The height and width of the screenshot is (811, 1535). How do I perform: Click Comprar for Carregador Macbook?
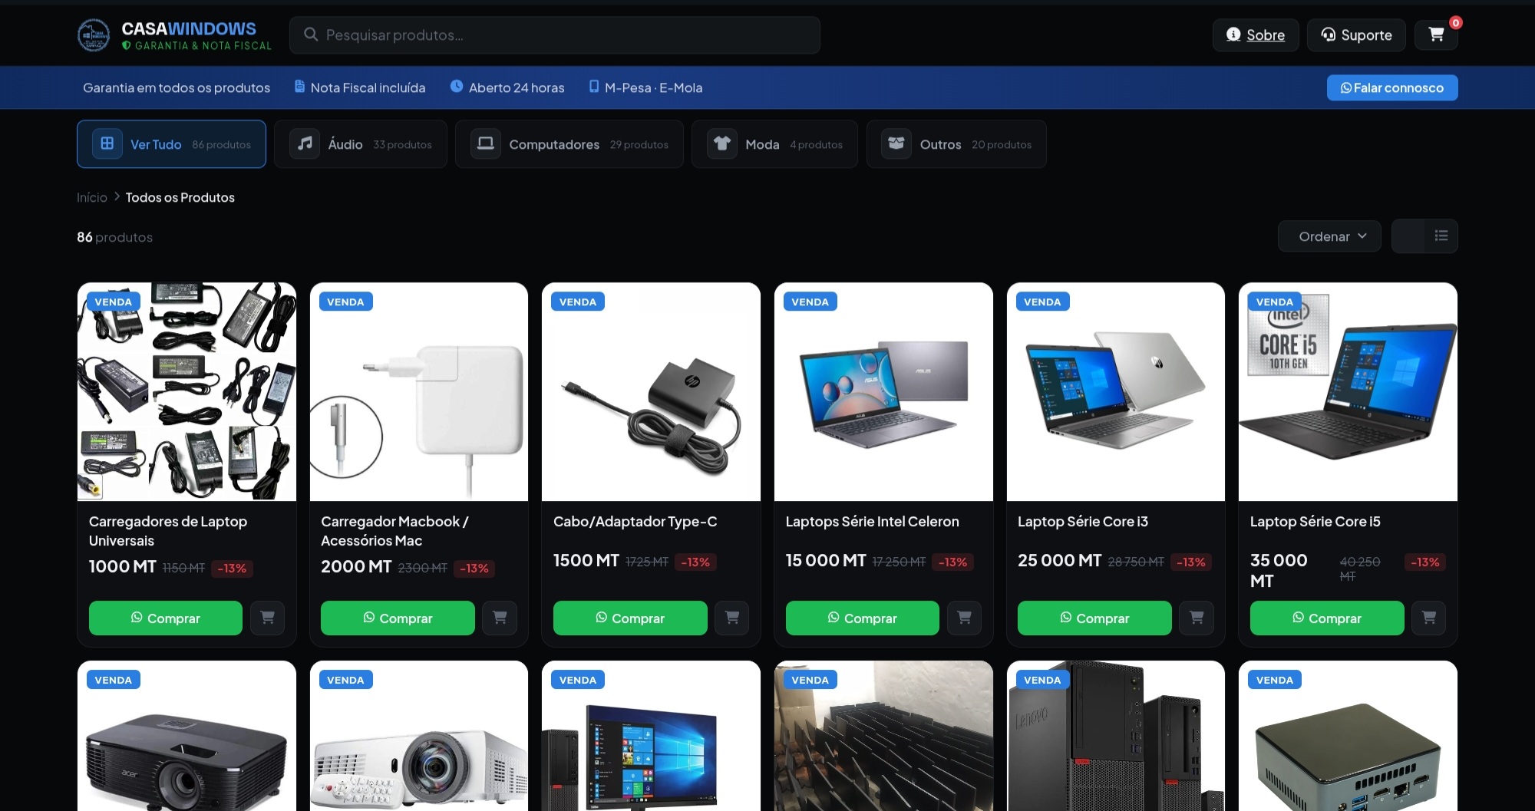coord(398,618)
